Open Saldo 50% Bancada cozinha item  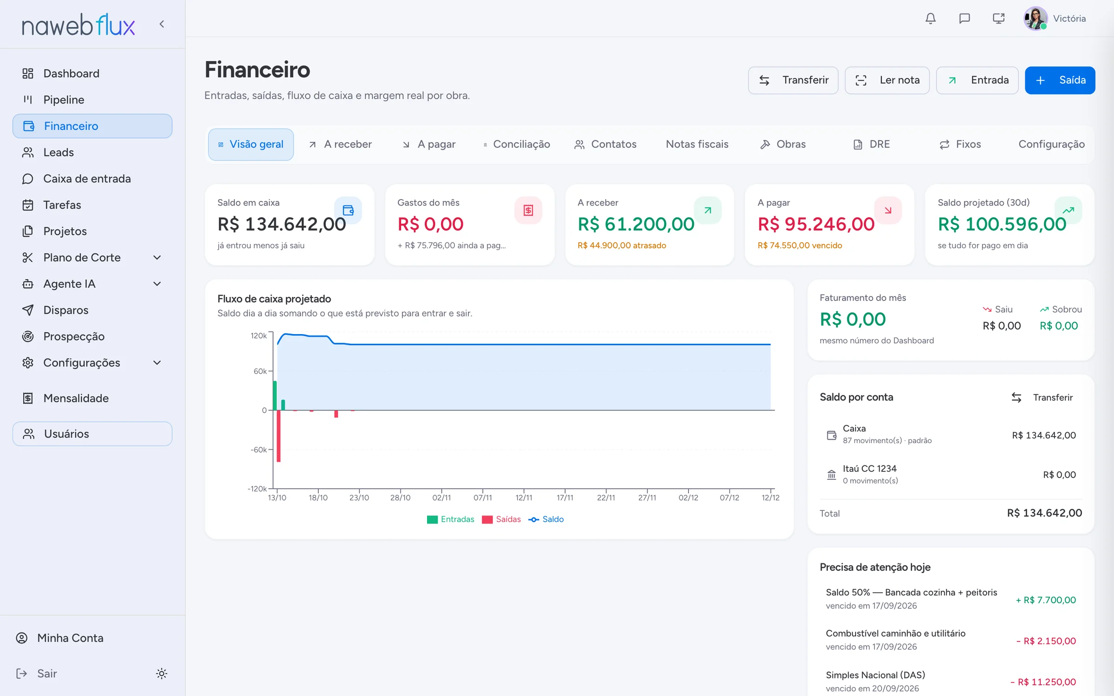point(951,599)
